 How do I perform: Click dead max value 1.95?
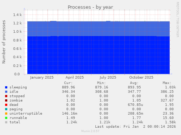point(169,105)
